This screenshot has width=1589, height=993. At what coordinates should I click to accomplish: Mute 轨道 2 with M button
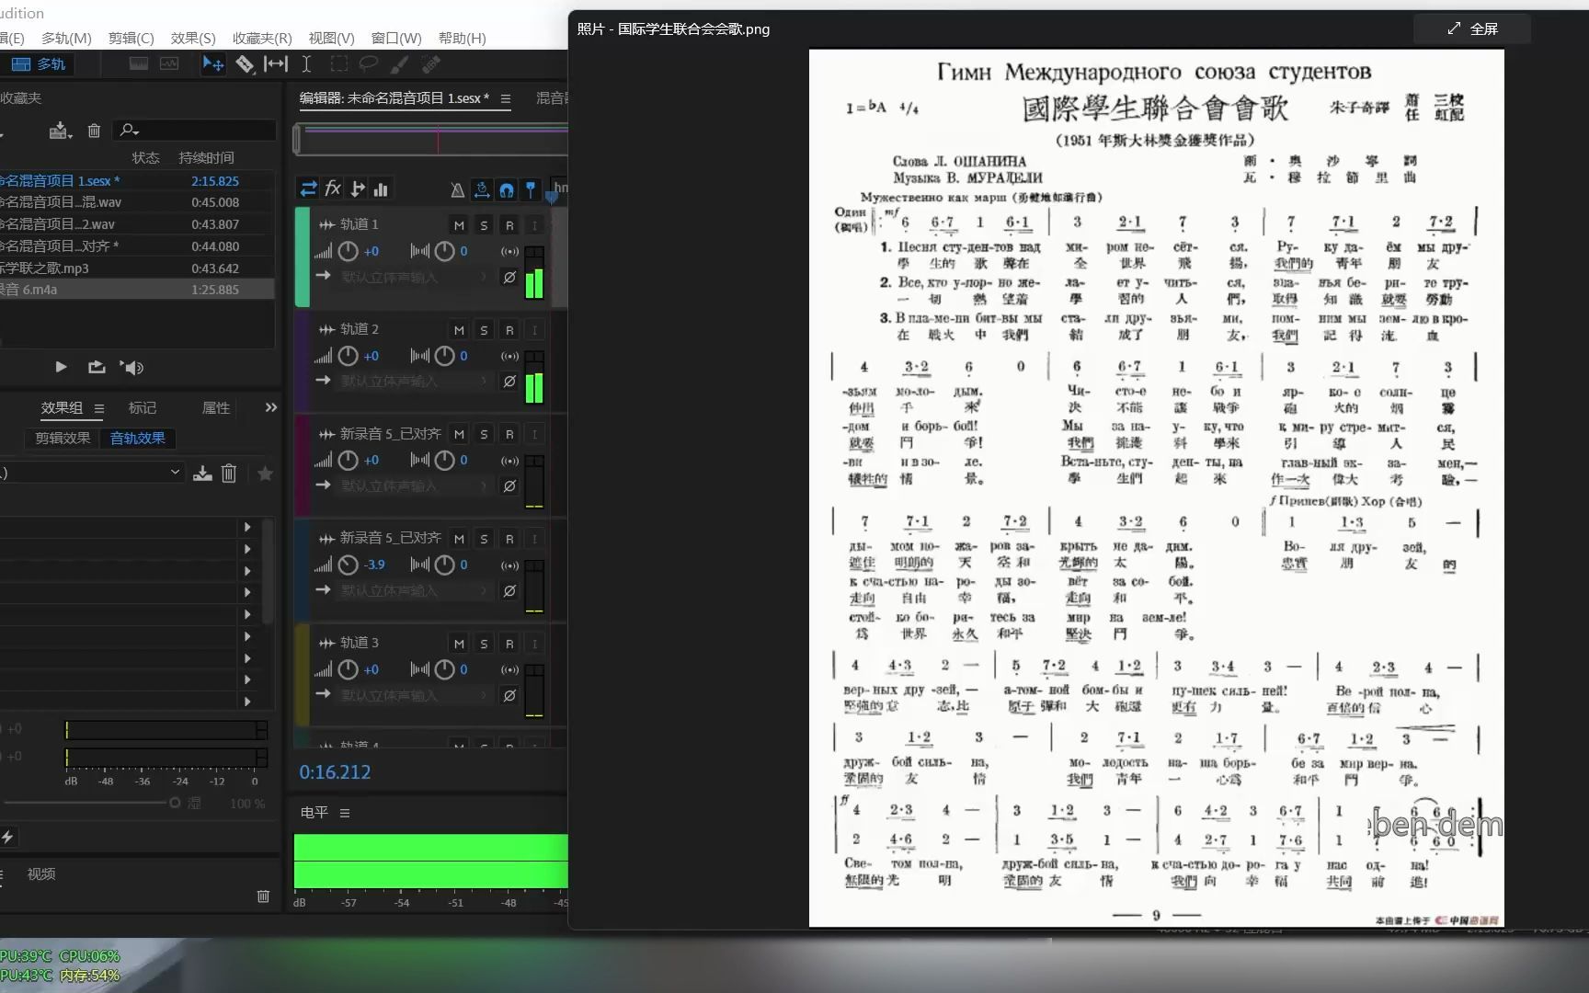pos(459,330)
